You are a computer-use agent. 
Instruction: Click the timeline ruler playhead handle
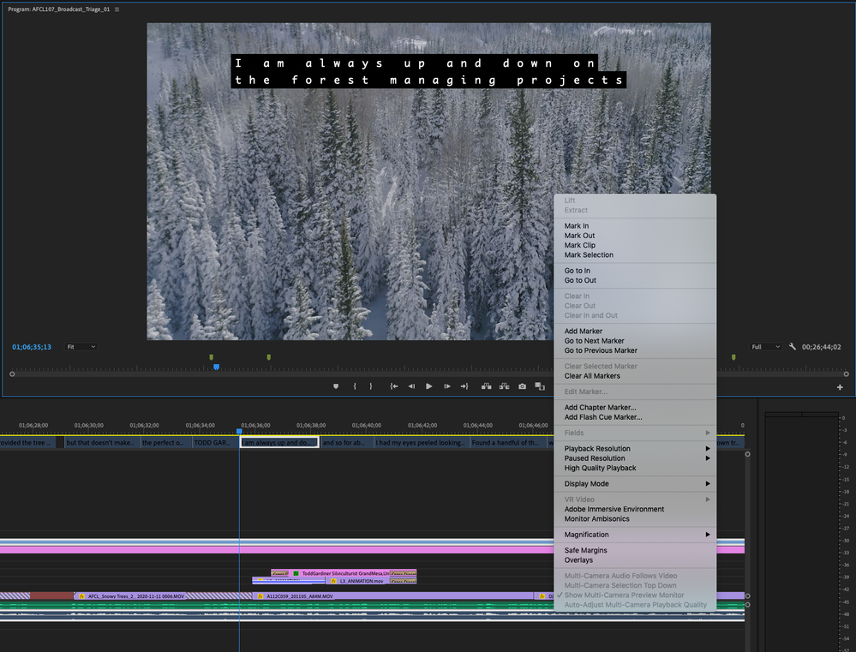(x=239, y=432)
